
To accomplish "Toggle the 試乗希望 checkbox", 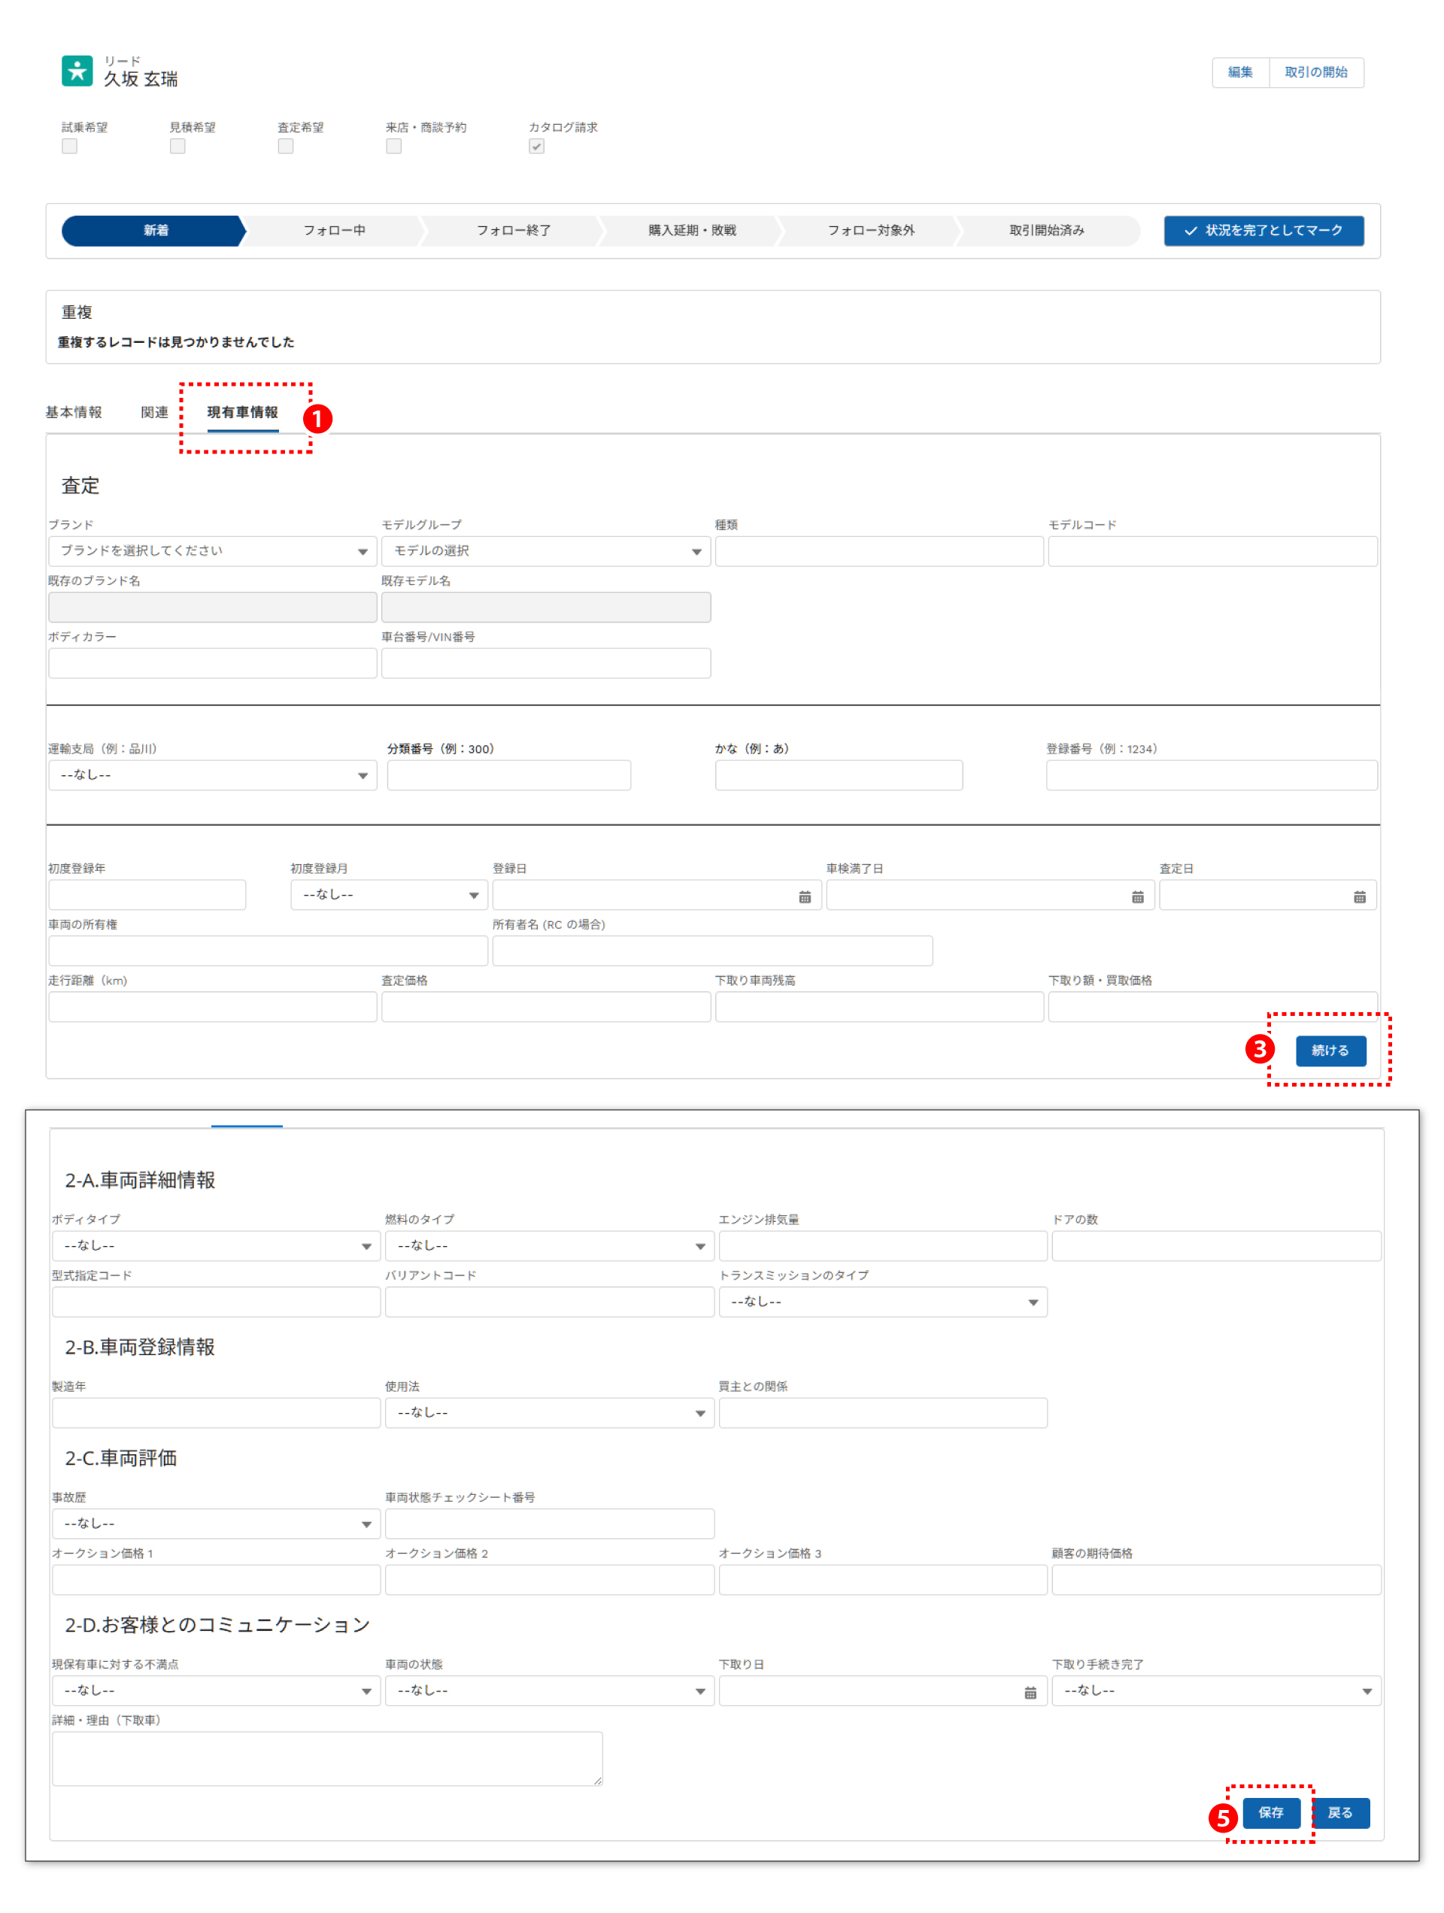I will [x=69, y=146].
